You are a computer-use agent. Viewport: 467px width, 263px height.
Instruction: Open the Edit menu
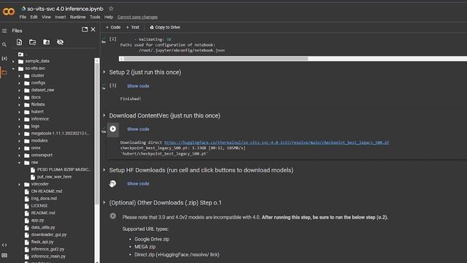(34, 17)
